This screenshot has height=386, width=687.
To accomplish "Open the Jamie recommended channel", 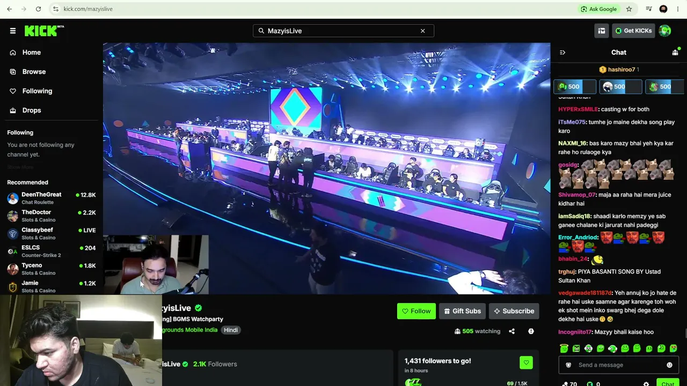I will pos(52,287).
